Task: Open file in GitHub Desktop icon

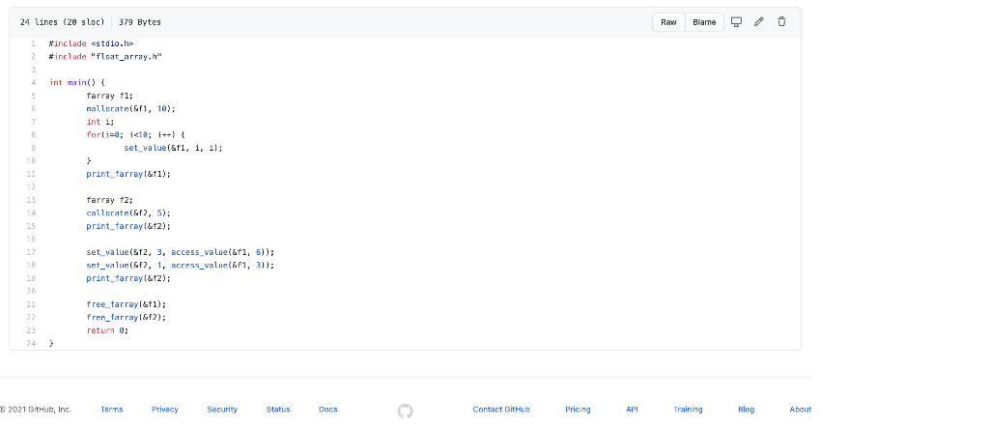Action: click(736, 22)
